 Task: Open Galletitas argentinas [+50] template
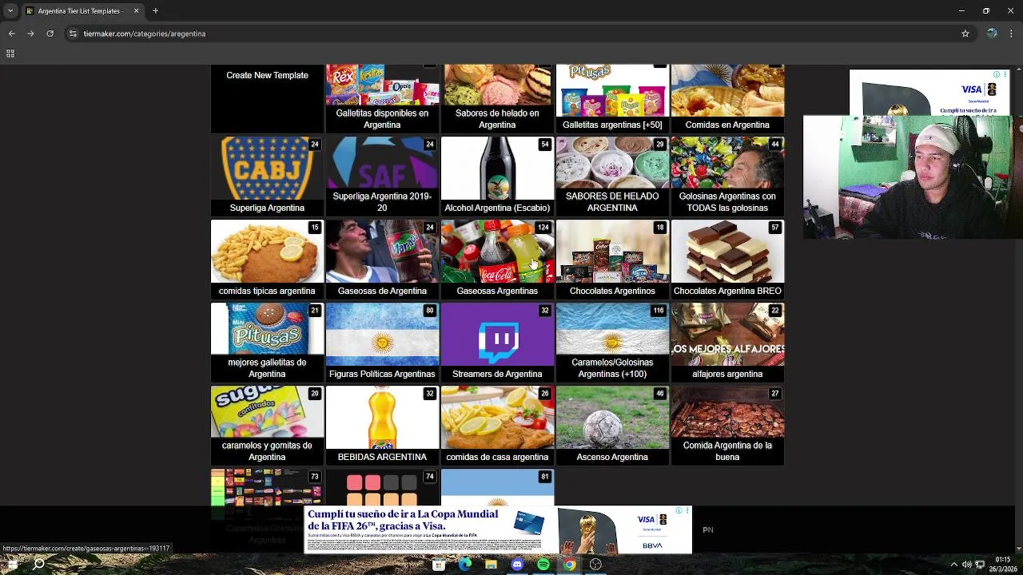click(612, 99)
